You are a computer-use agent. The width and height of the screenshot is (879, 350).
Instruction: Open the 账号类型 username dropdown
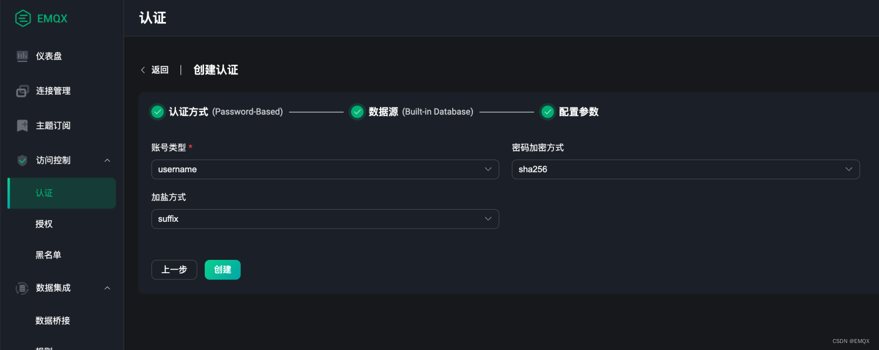click(x=325, y=169)
